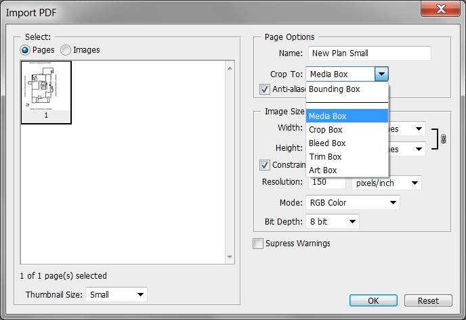Toggle the Constrain Proportions checkbox
Image resolution: width=466 pixels, height=320 pixels.
pyautogui.click(x=266, y=164)
